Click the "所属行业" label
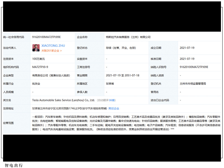 [x=8, y=84]
